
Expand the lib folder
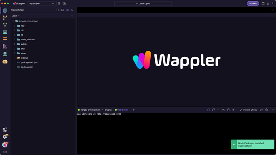click(x=15, y=35)
